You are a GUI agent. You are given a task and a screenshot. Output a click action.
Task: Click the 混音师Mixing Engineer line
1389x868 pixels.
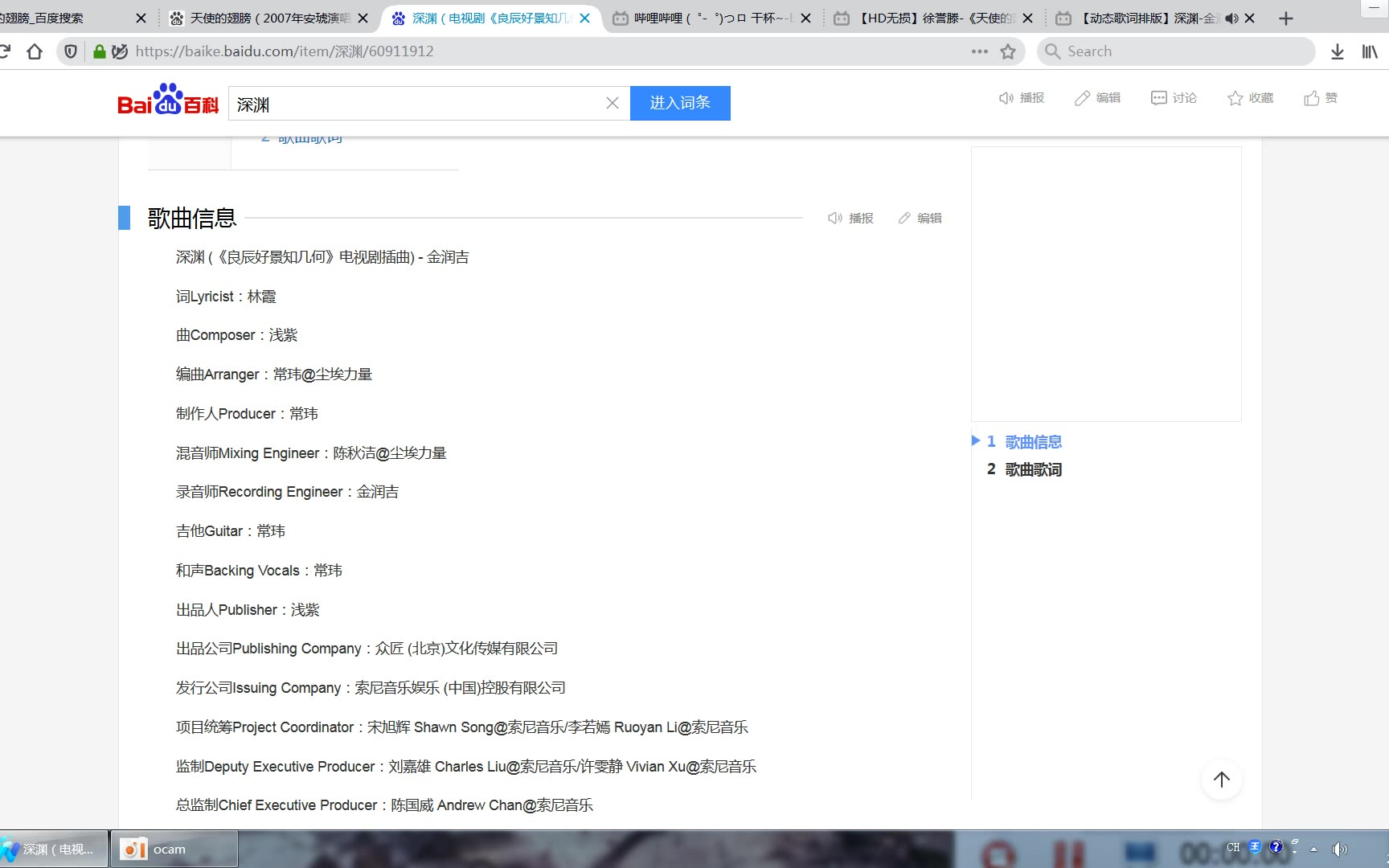pyautogui.click(x=311, y=453)
